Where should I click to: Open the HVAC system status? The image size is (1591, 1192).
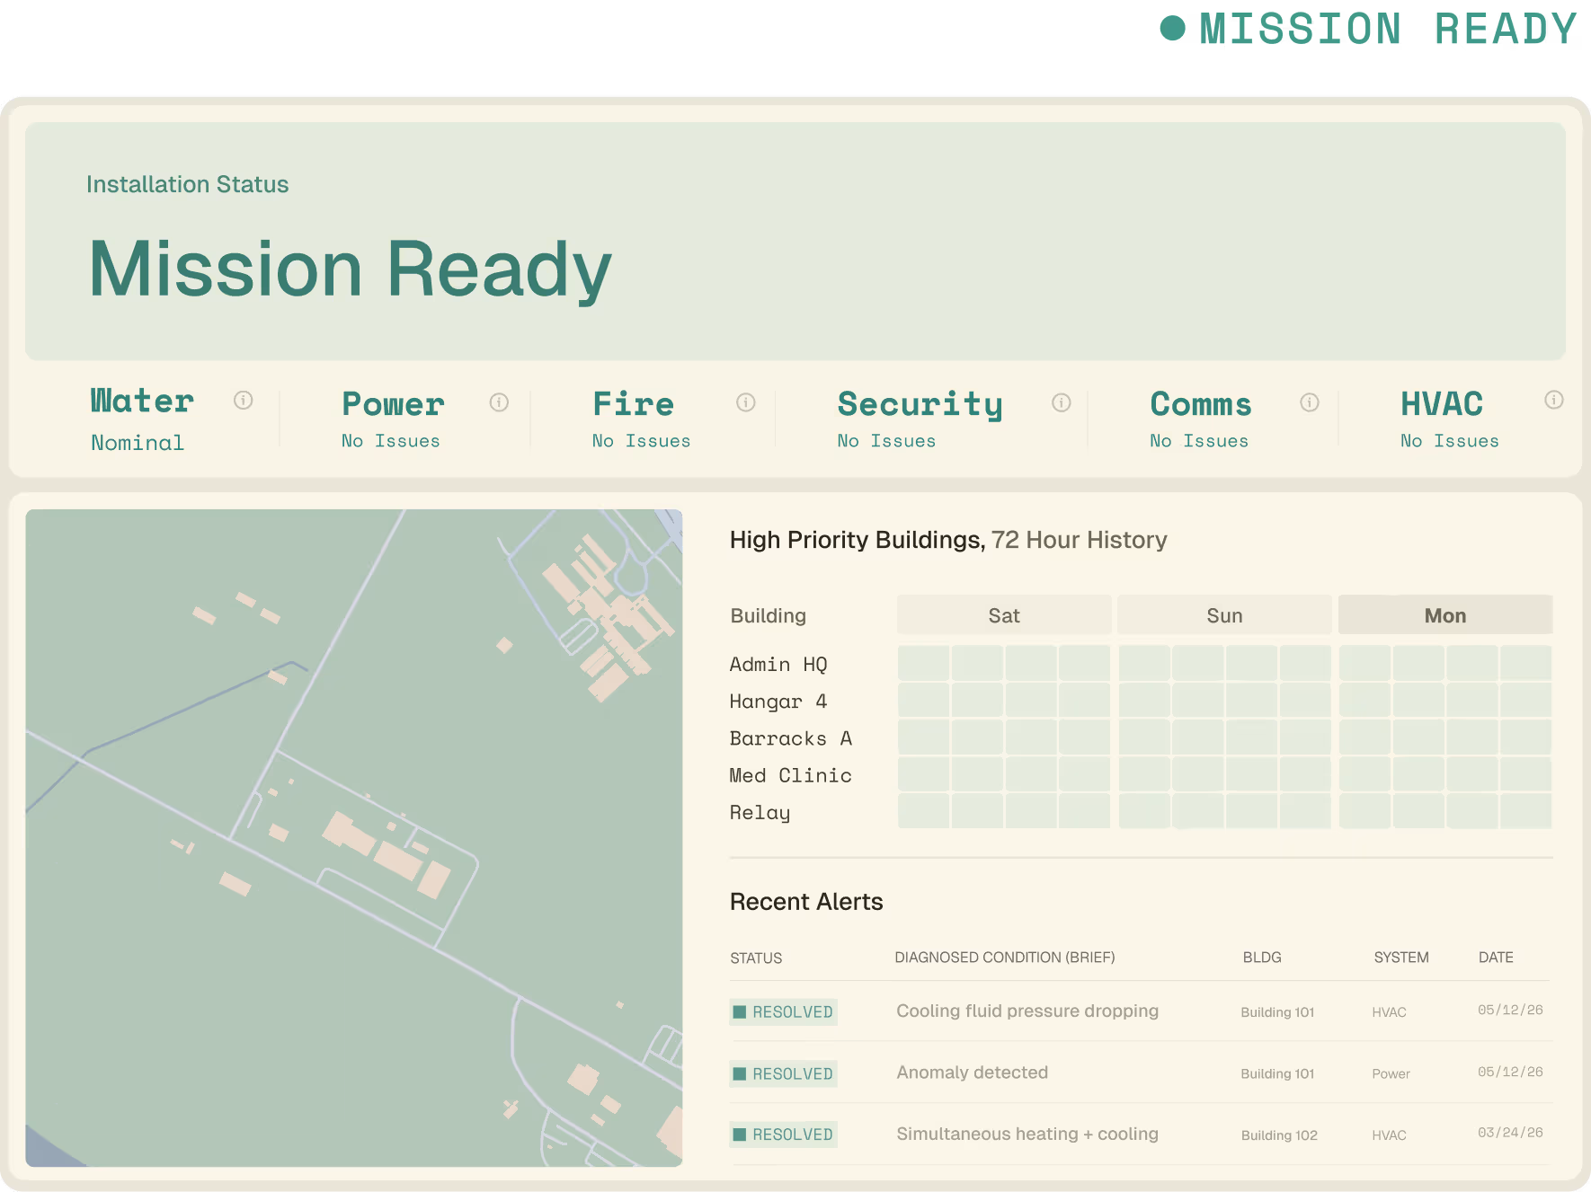(x=1449, y=419)
